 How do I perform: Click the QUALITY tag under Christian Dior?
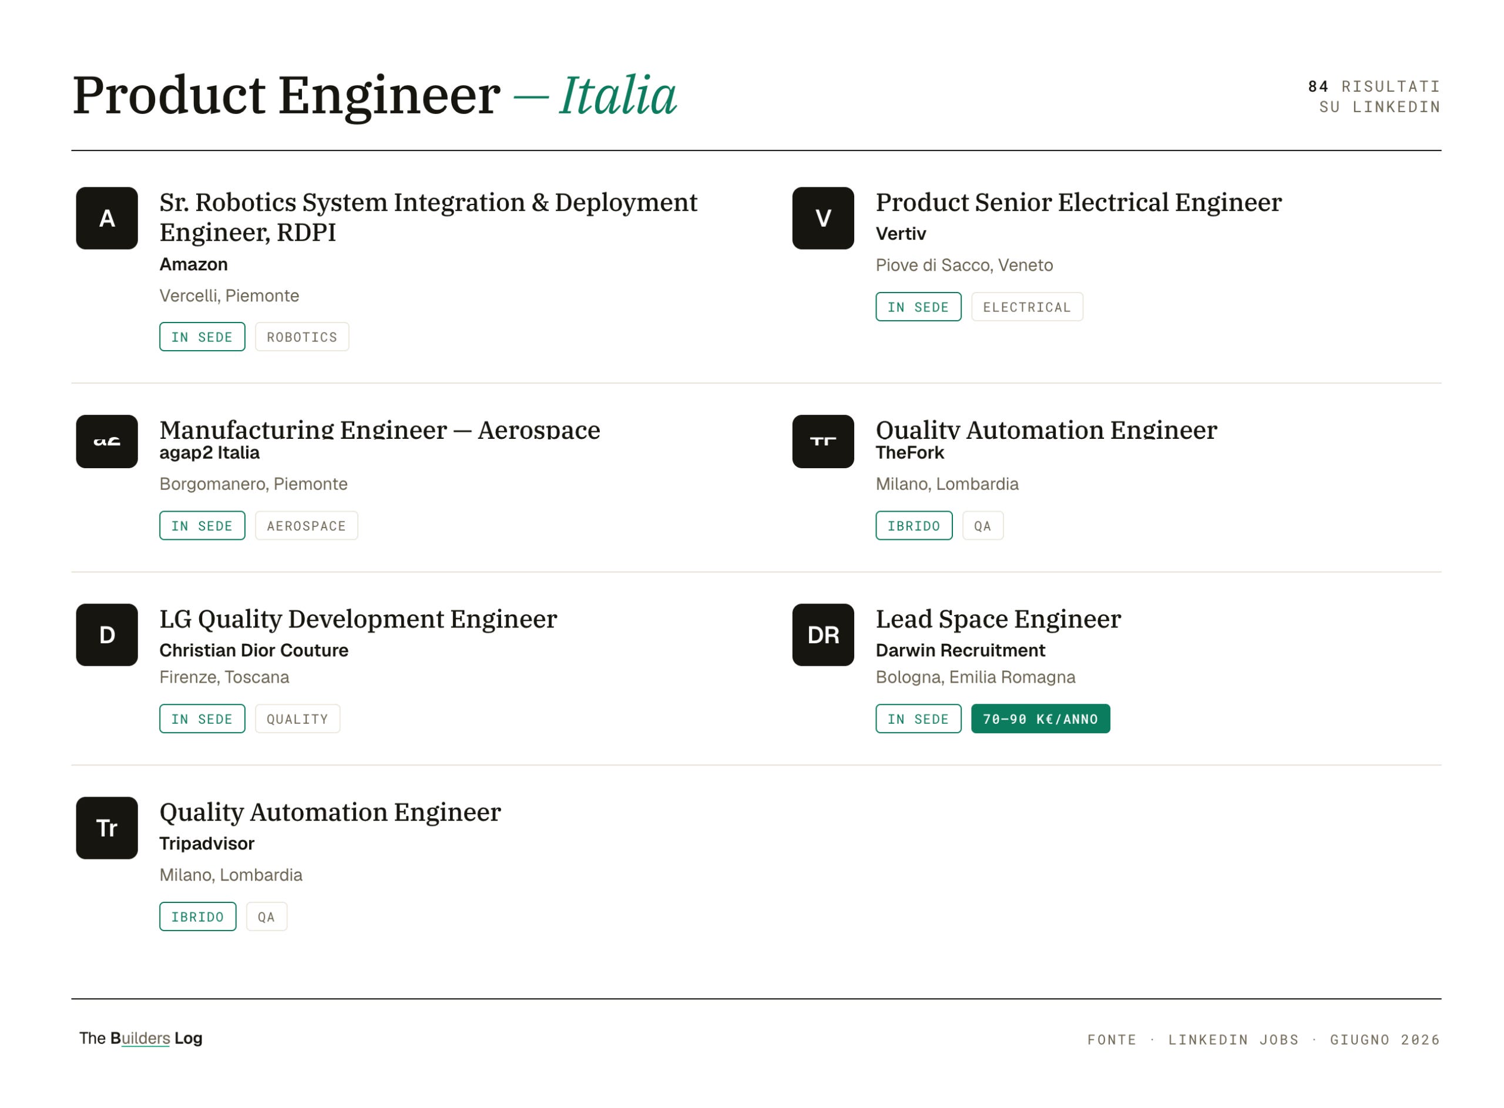[297, 719]
